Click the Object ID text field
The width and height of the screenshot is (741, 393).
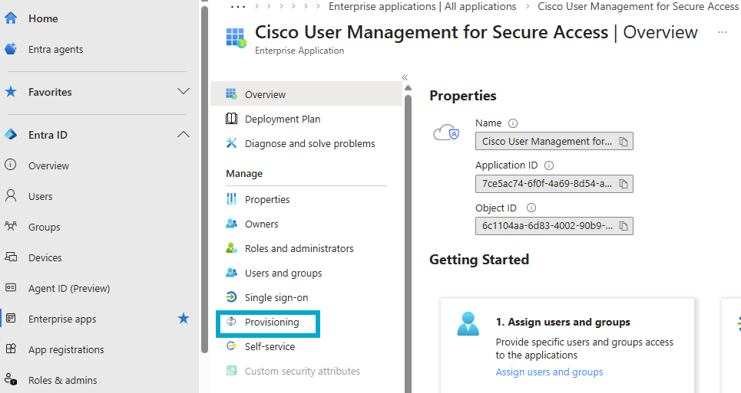click(554, 226)
